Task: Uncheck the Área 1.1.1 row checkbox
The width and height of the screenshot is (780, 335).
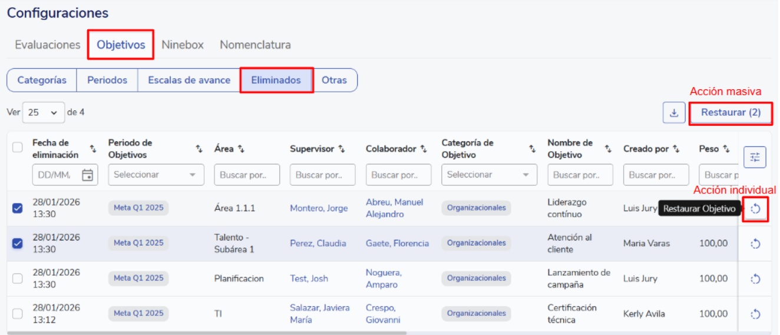Action: pos(18,208)
